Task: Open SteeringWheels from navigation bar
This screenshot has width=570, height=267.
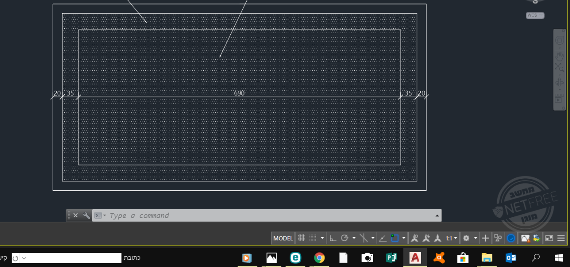Action: pyautogui.click(x=560, y=40)
